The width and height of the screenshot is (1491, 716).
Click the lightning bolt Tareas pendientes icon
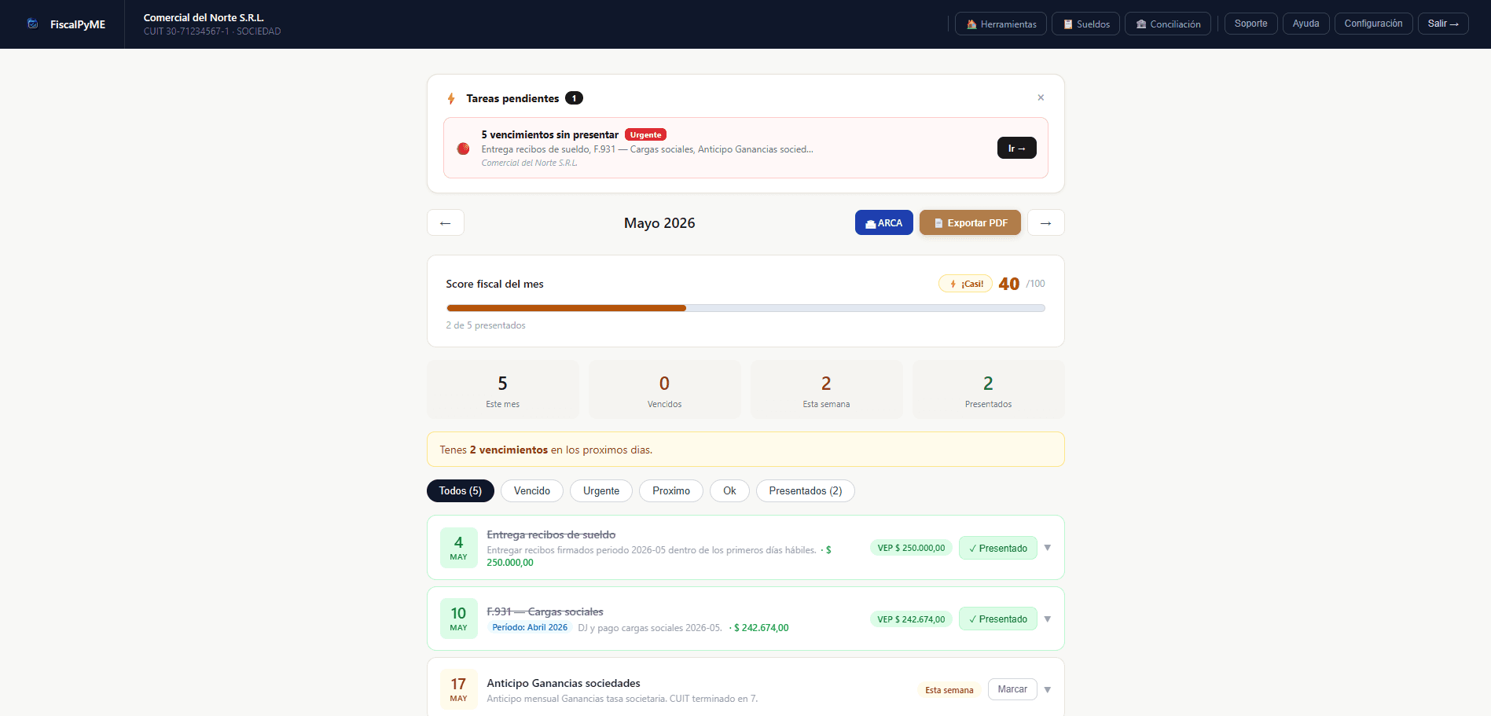451,98
